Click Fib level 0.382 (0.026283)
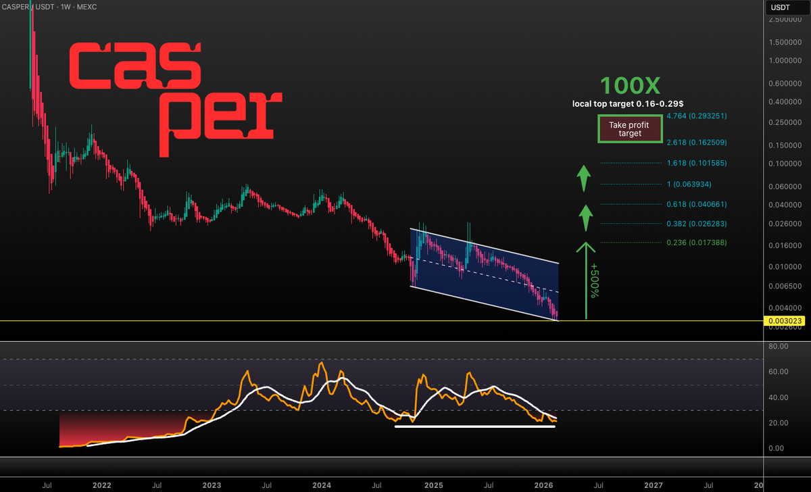Viewport: 811px width, 492px height. pos(696,224)
